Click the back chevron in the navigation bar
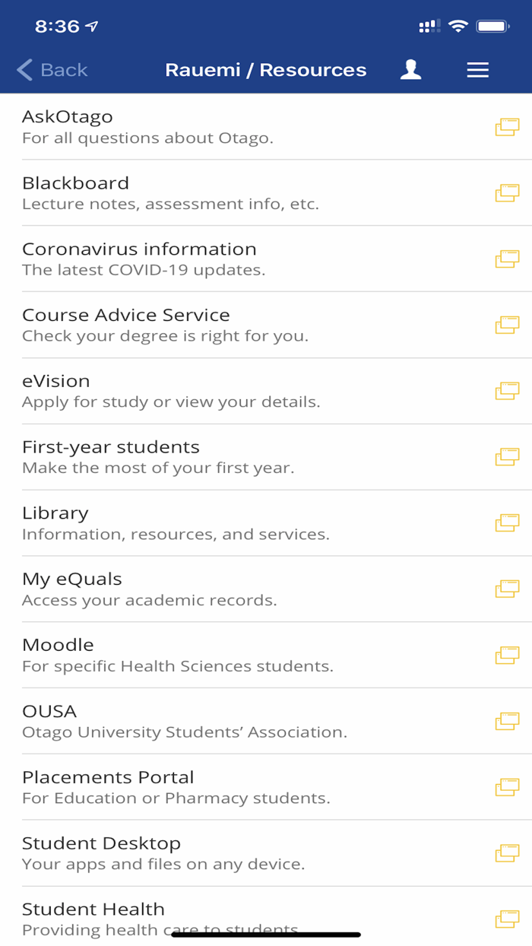 23,69
